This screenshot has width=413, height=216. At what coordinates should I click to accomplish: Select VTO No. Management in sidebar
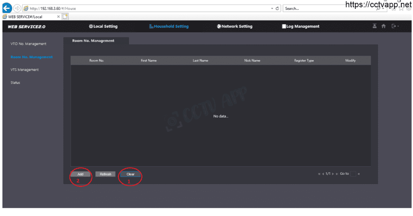[x=28, y=44]
